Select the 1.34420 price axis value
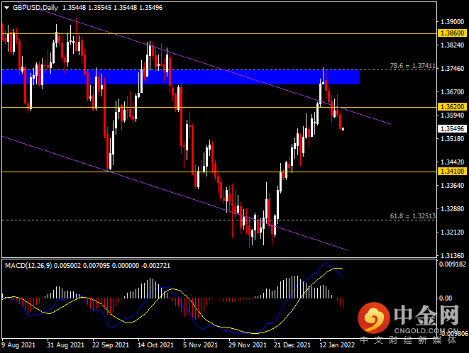This screenshot has height=353, width=469. click(x=453, y=162)
